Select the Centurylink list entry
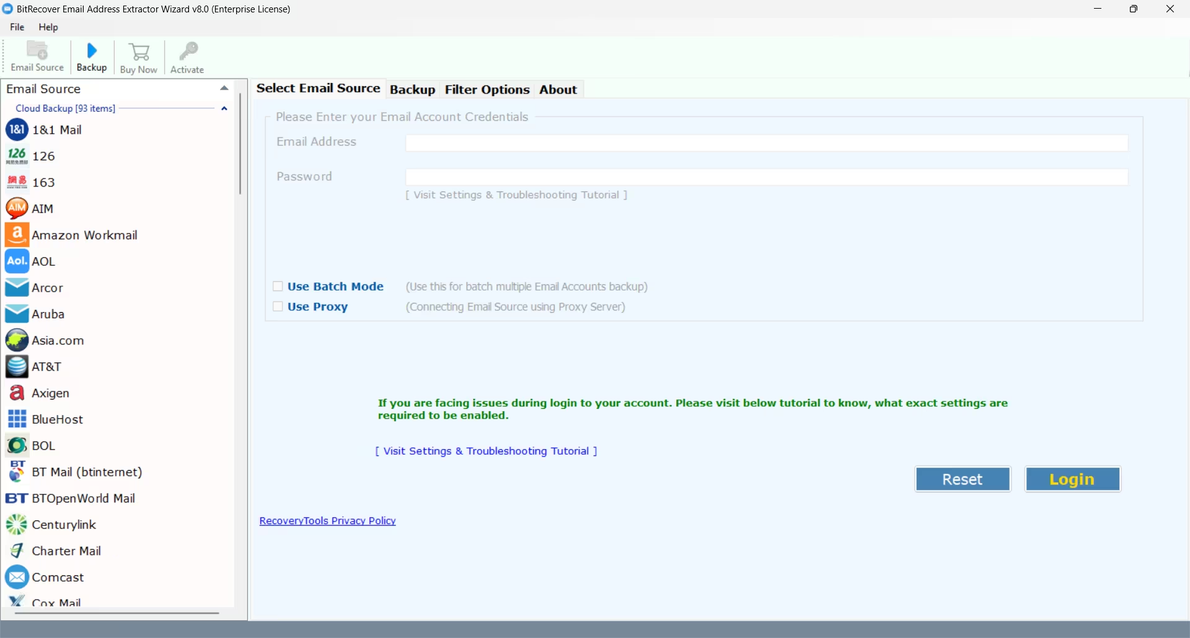This screenshot has height=638, width=1190. tap(64, 525)
